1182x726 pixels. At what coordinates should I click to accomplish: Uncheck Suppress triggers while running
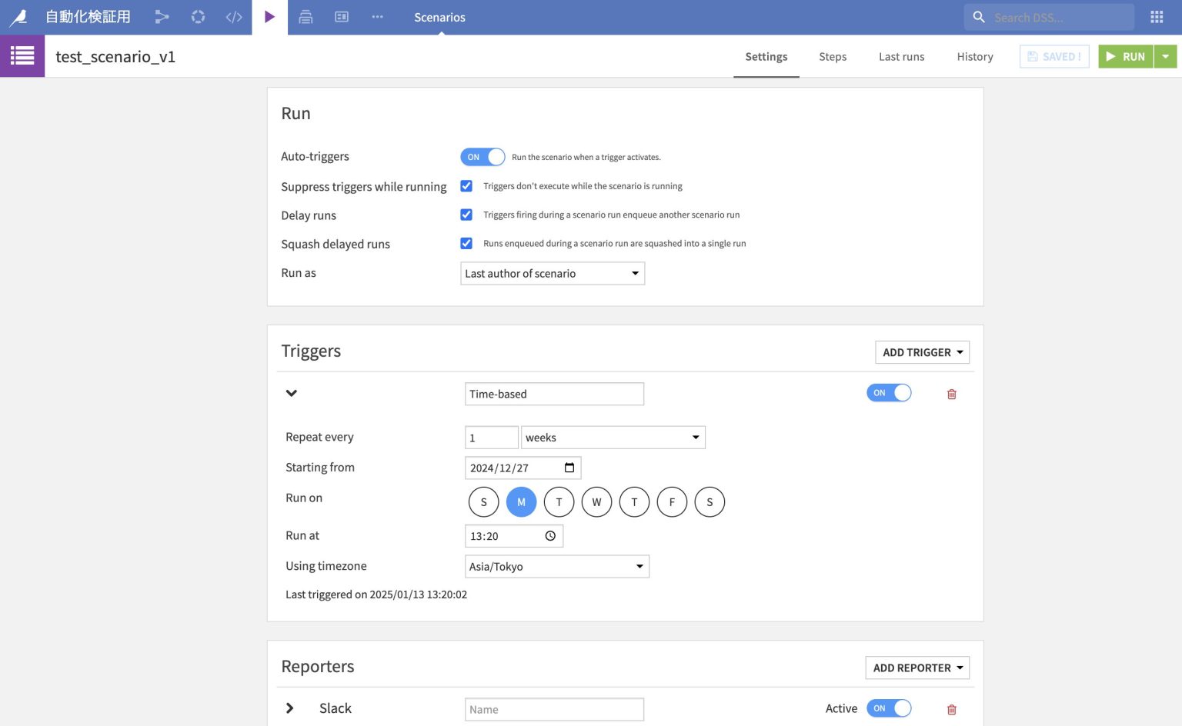click(x=466, y=186)
